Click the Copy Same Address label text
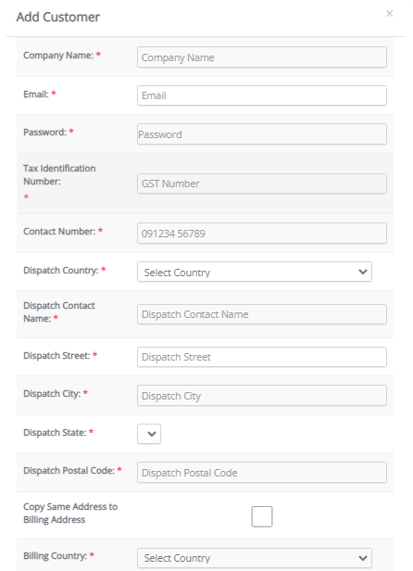This screenshot has width=413, height=571. tap(70, 514)
